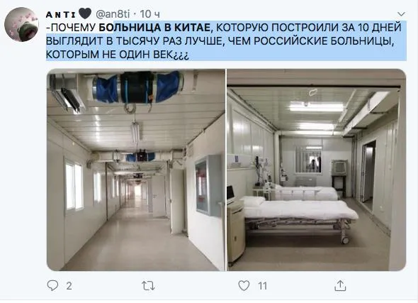Like the tweet with the heart icon
This screenshot has width=418, height=303.
tap(244, 285)
